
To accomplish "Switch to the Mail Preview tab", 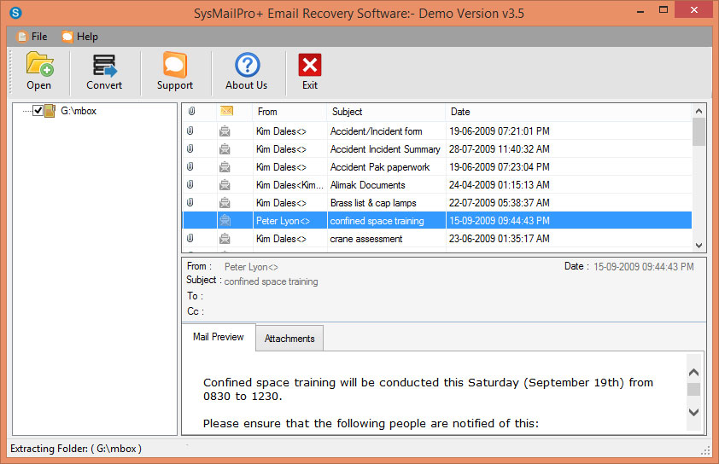I will point(219,337).
